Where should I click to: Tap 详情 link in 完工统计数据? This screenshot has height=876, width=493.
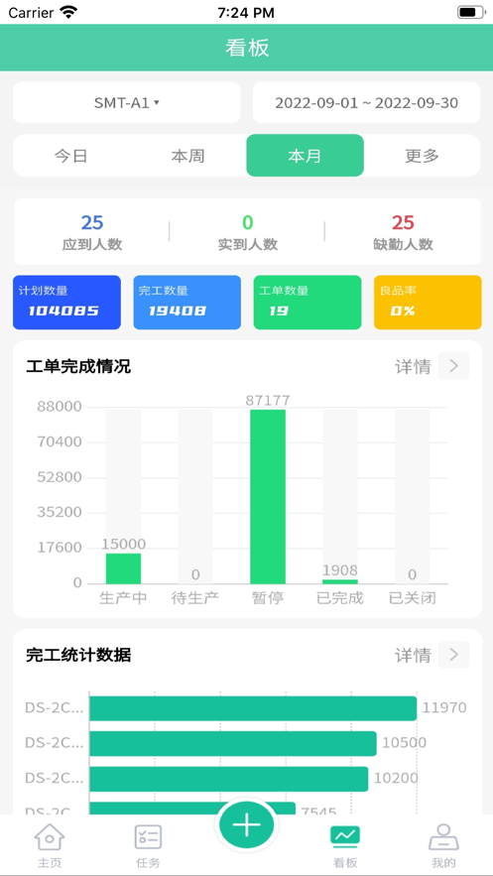[x=414, y=655]
